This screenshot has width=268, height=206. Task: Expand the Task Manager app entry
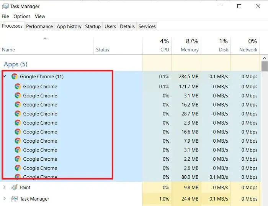coord(5,199)
